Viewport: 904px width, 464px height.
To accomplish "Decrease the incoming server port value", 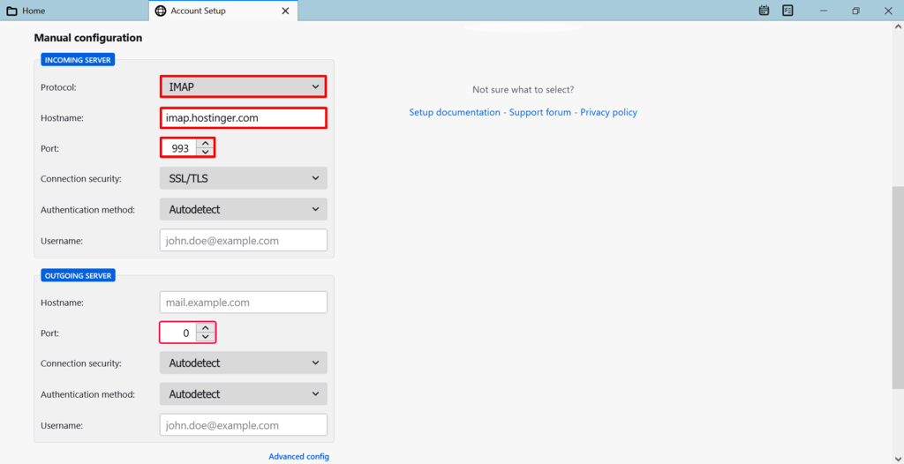I will click(205, 153).
